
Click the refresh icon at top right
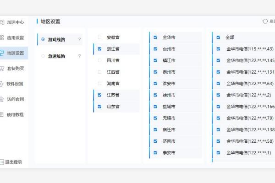pos(265,22)
